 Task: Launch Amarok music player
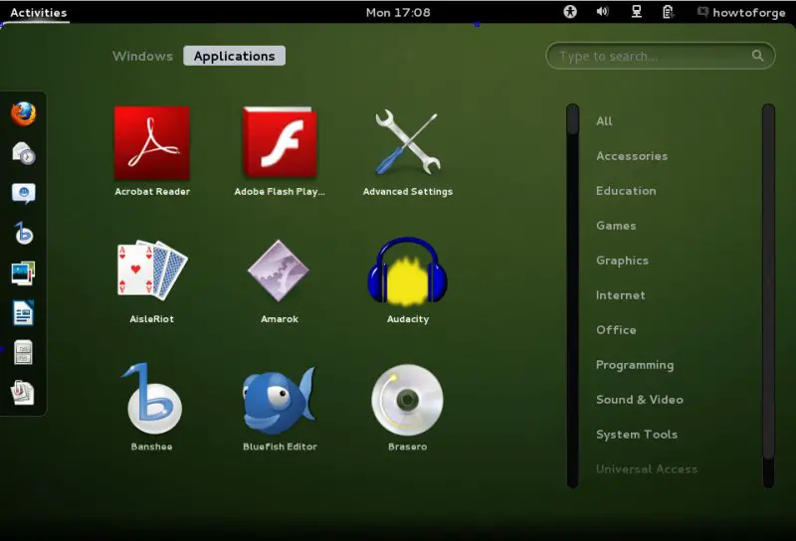pyautogui.click(x=279, y=281)
